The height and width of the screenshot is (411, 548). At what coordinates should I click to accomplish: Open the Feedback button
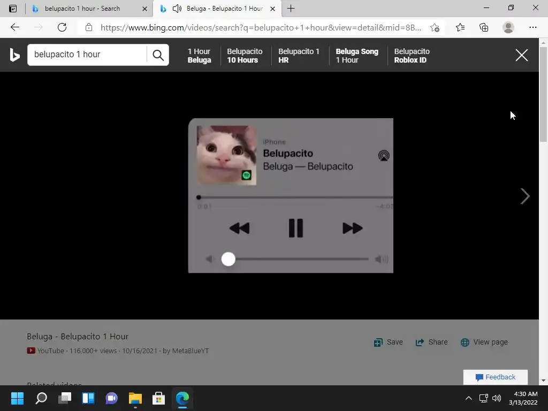pos(495,377)
